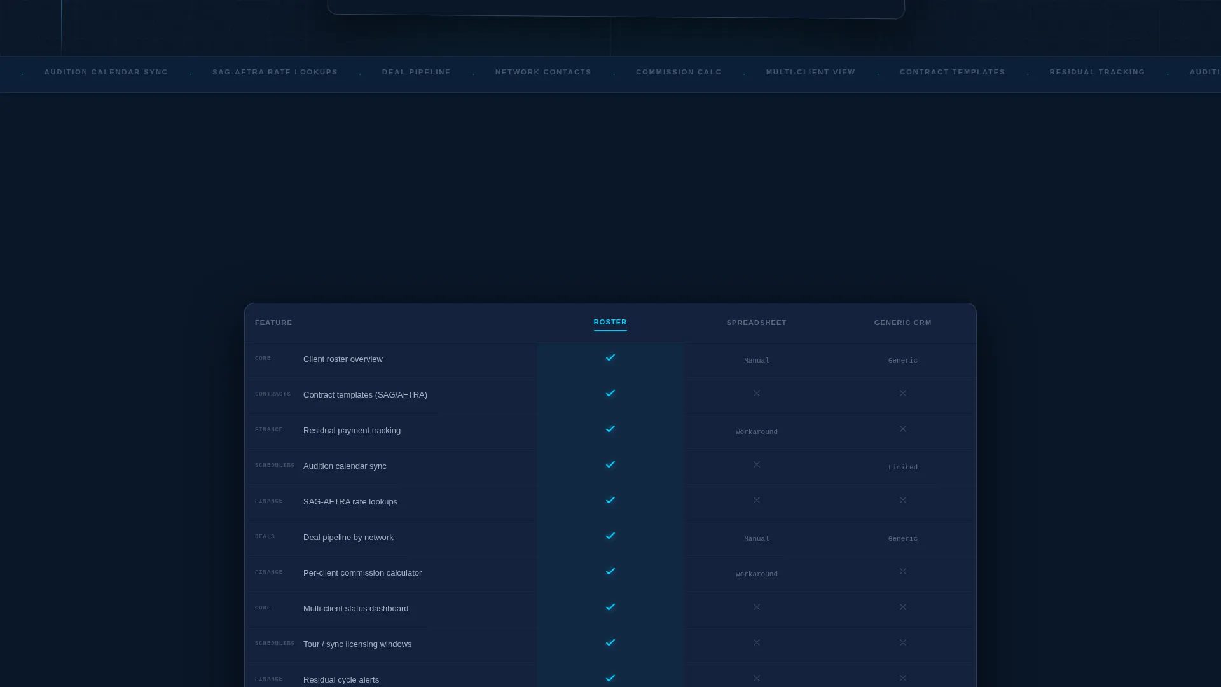Viewport: 1221px width, 687px height.
Task: Click the checkmark for Per-client commission calculator
Action: [x=610, y=571]
